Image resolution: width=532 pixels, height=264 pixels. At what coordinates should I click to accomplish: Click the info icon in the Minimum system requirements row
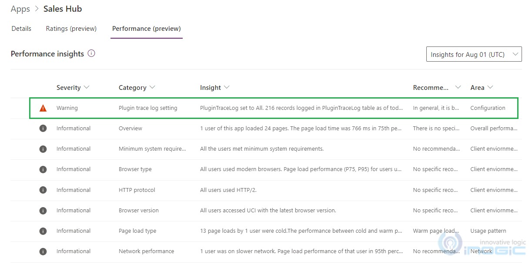pyautogui.click(x=43, y=149)
